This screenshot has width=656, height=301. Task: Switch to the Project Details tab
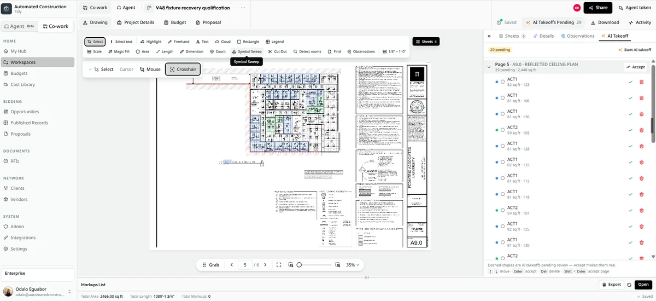tap(136, 22)
